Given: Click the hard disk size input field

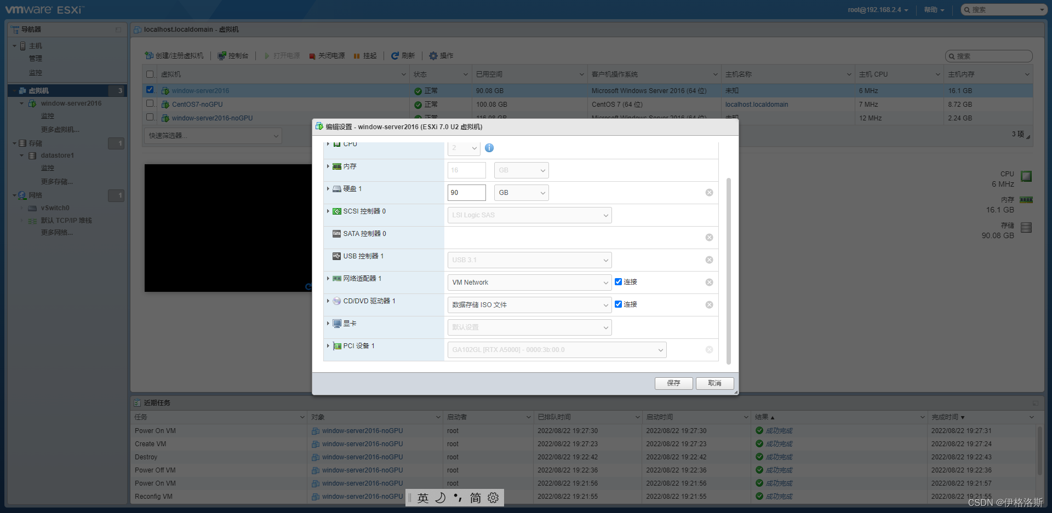Looking at the screenshot, I should pos(467,193).
